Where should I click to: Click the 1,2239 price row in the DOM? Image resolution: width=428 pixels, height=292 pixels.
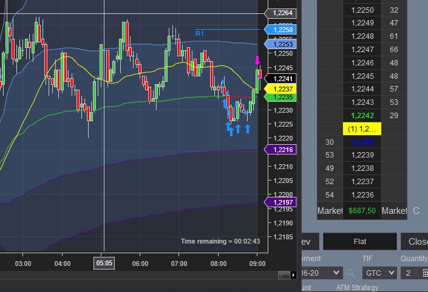(x=362, y=155)
